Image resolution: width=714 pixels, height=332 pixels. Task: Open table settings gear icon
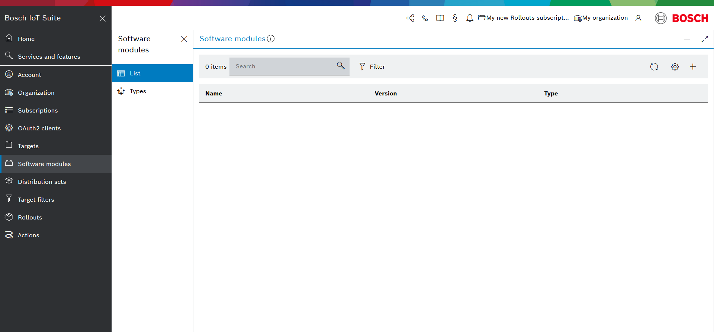[675, 67]
